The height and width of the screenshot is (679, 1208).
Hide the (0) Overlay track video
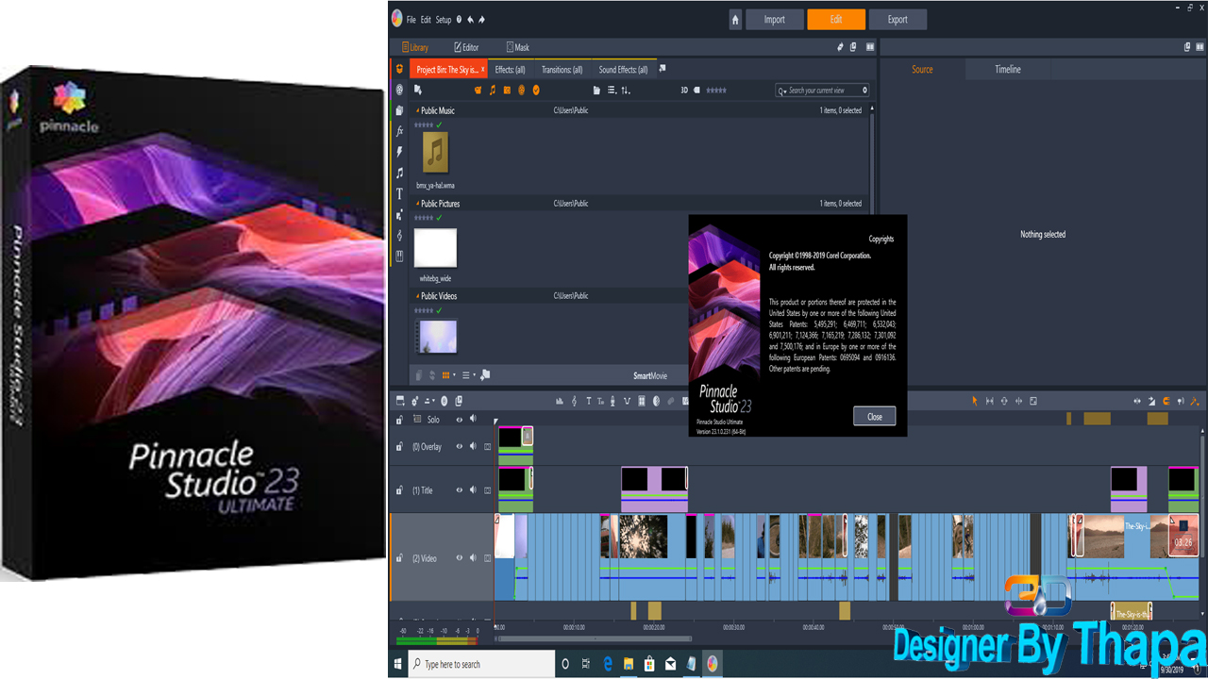[x=460, y=447]
